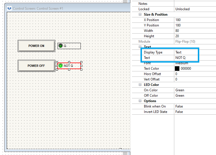
Task: Collapse the Size & Position section
Action: [140, 14]
